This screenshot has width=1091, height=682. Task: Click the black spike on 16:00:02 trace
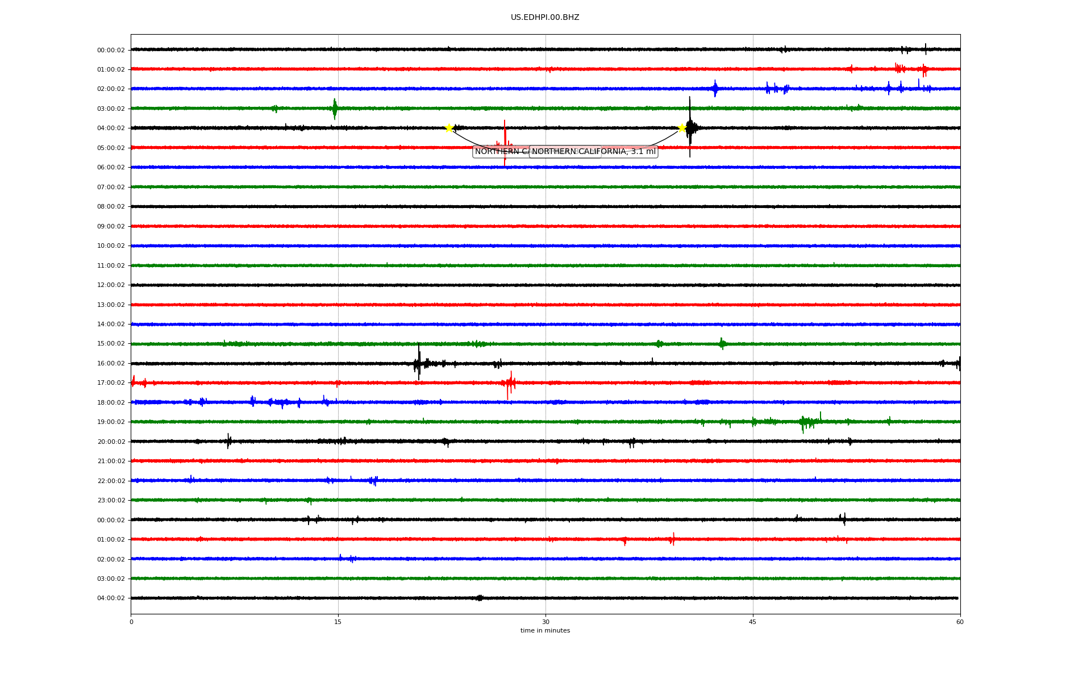pyautogui.click(x=419, y=361)
